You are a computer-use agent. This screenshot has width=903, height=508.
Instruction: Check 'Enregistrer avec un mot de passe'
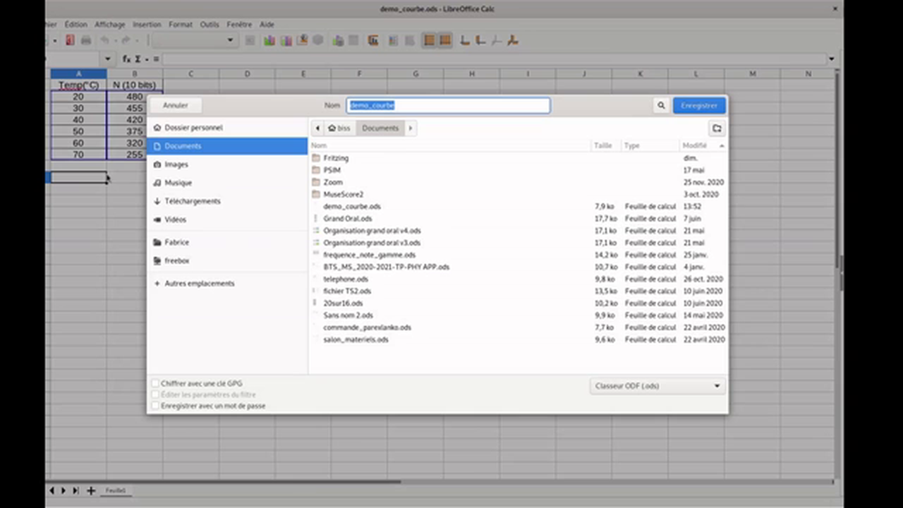pos(155,406)
